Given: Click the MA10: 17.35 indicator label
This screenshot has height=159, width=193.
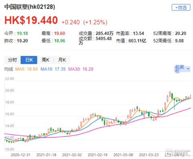Looking at the screenshot, I should pyautogui.click(x=53, y=69).
